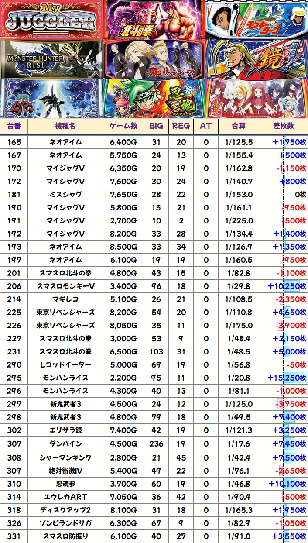Viewport: 308px width, 543px height.
Task: Click the My Juggler banner image
Action: click(x=52, y=20)
